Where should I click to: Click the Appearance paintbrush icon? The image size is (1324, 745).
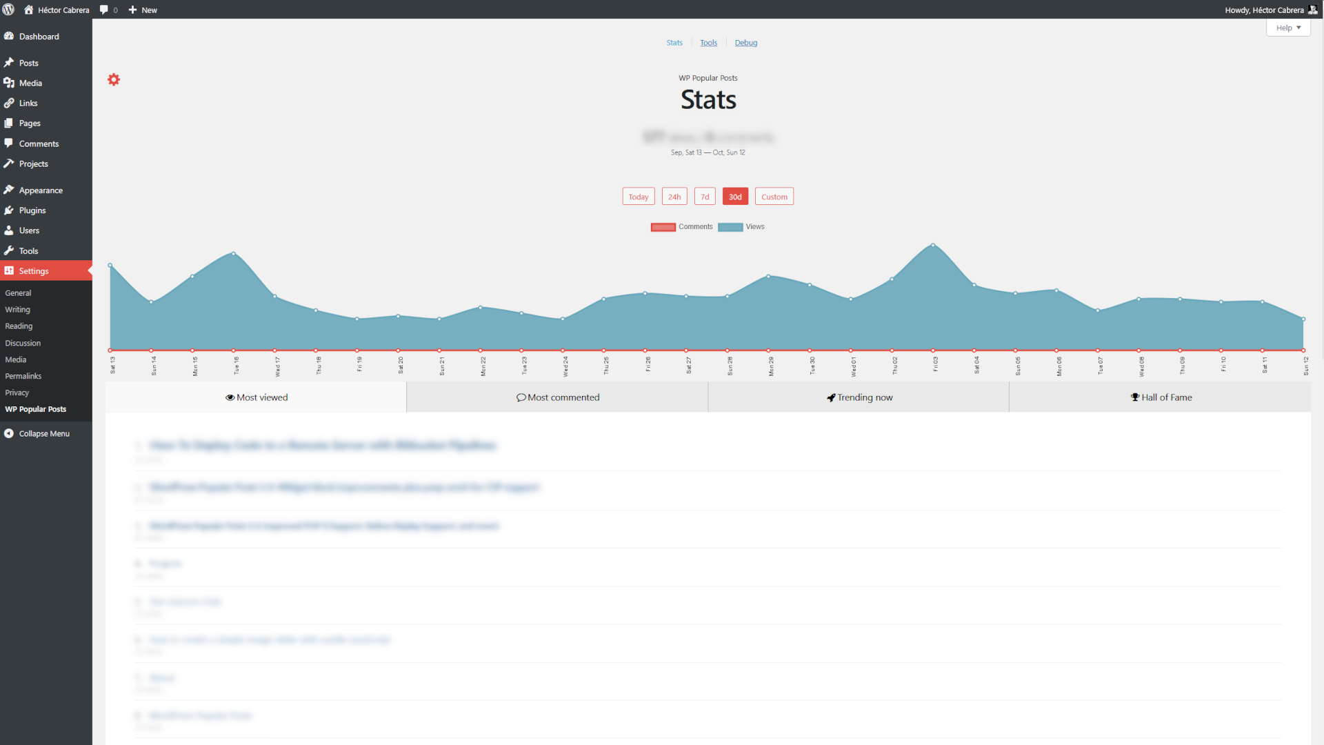(x=9, y=190)
